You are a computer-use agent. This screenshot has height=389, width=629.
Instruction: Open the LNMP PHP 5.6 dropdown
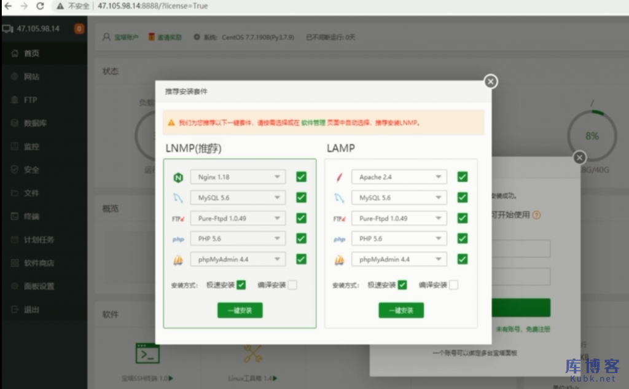[x=238, y=238]
